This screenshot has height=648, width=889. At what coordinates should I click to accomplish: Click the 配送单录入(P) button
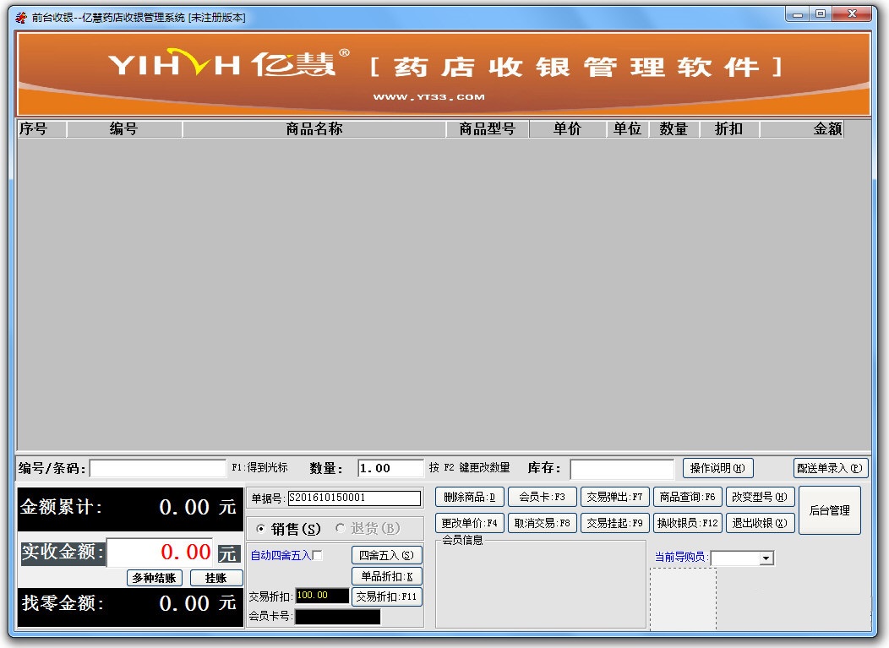point(830,468)
